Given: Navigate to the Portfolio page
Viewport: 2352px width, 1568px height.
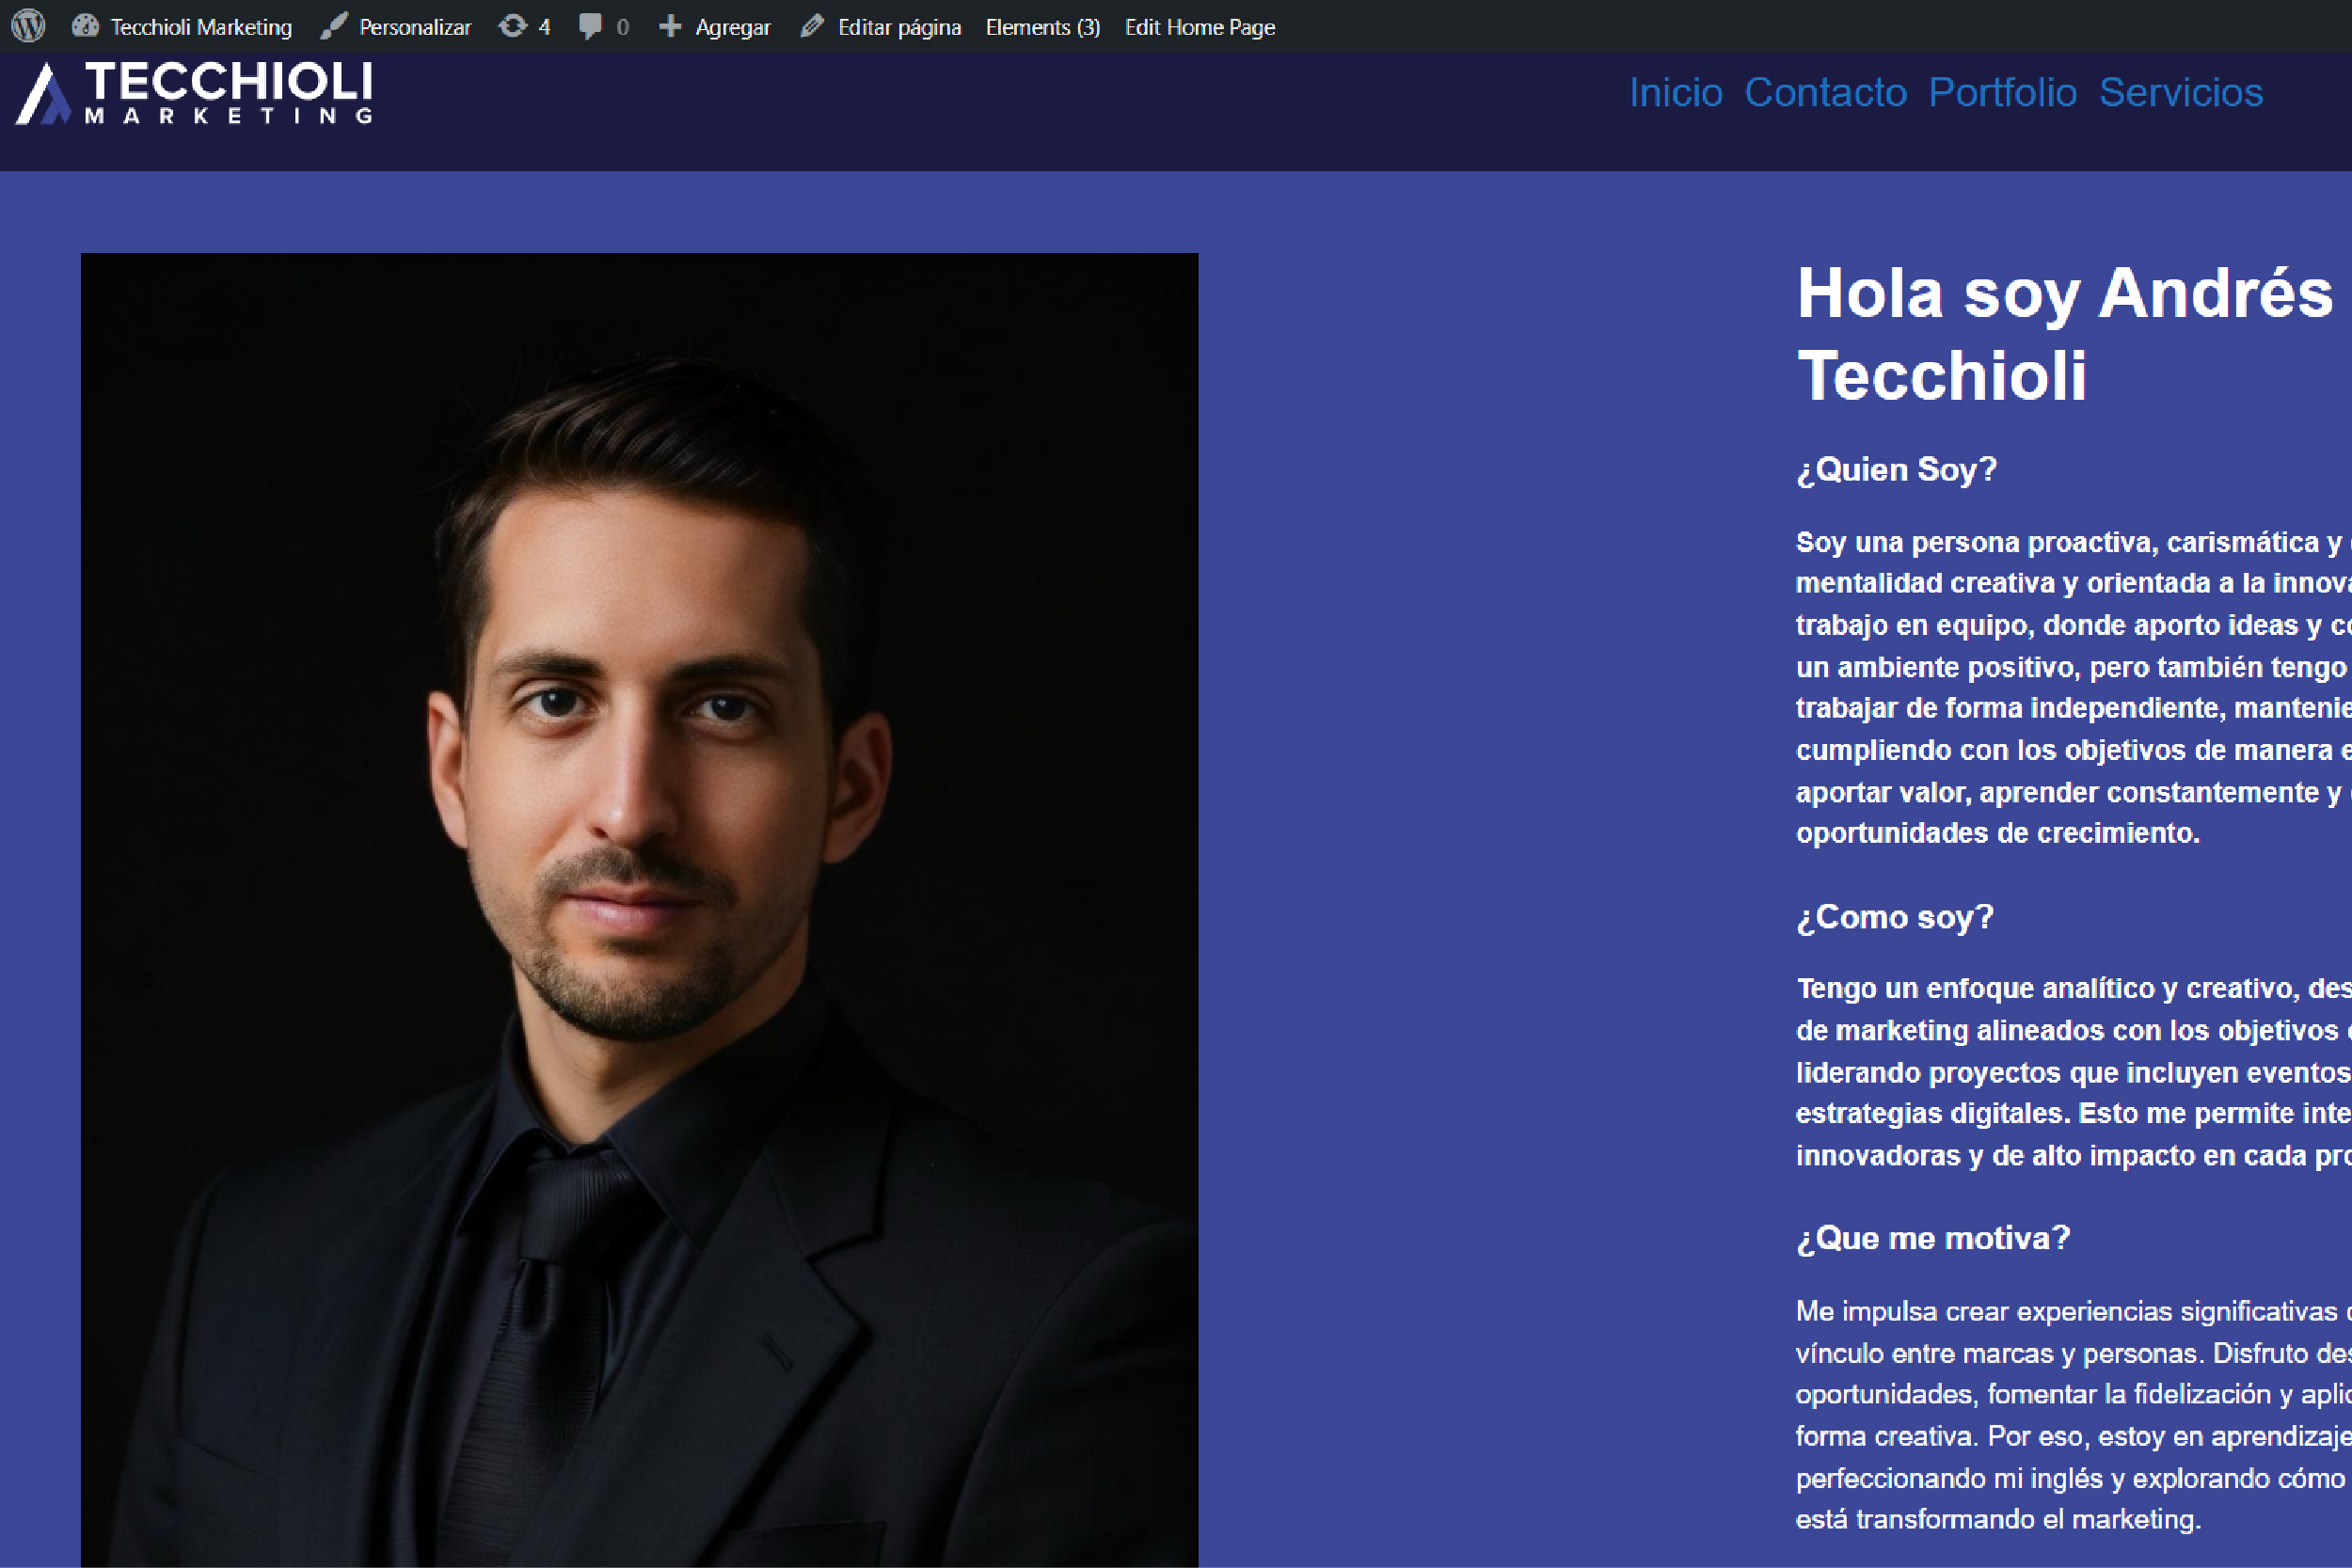Looking at the screenshot, I should tap(2002, 92).
